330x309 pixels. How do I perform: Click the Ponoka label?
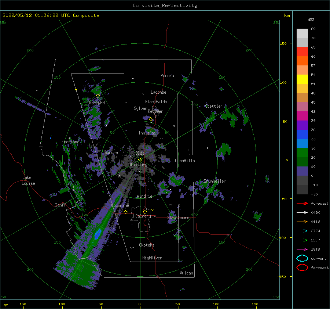click(167, 76)
